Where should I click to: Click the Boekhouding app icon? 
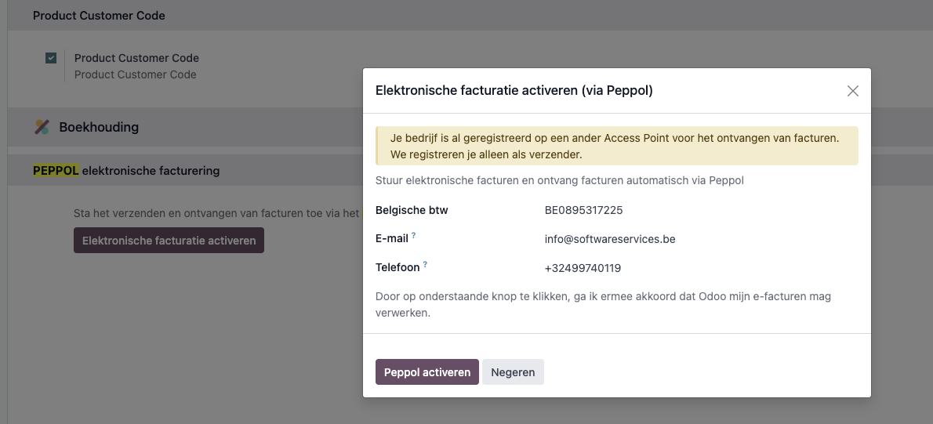(42, 127)
